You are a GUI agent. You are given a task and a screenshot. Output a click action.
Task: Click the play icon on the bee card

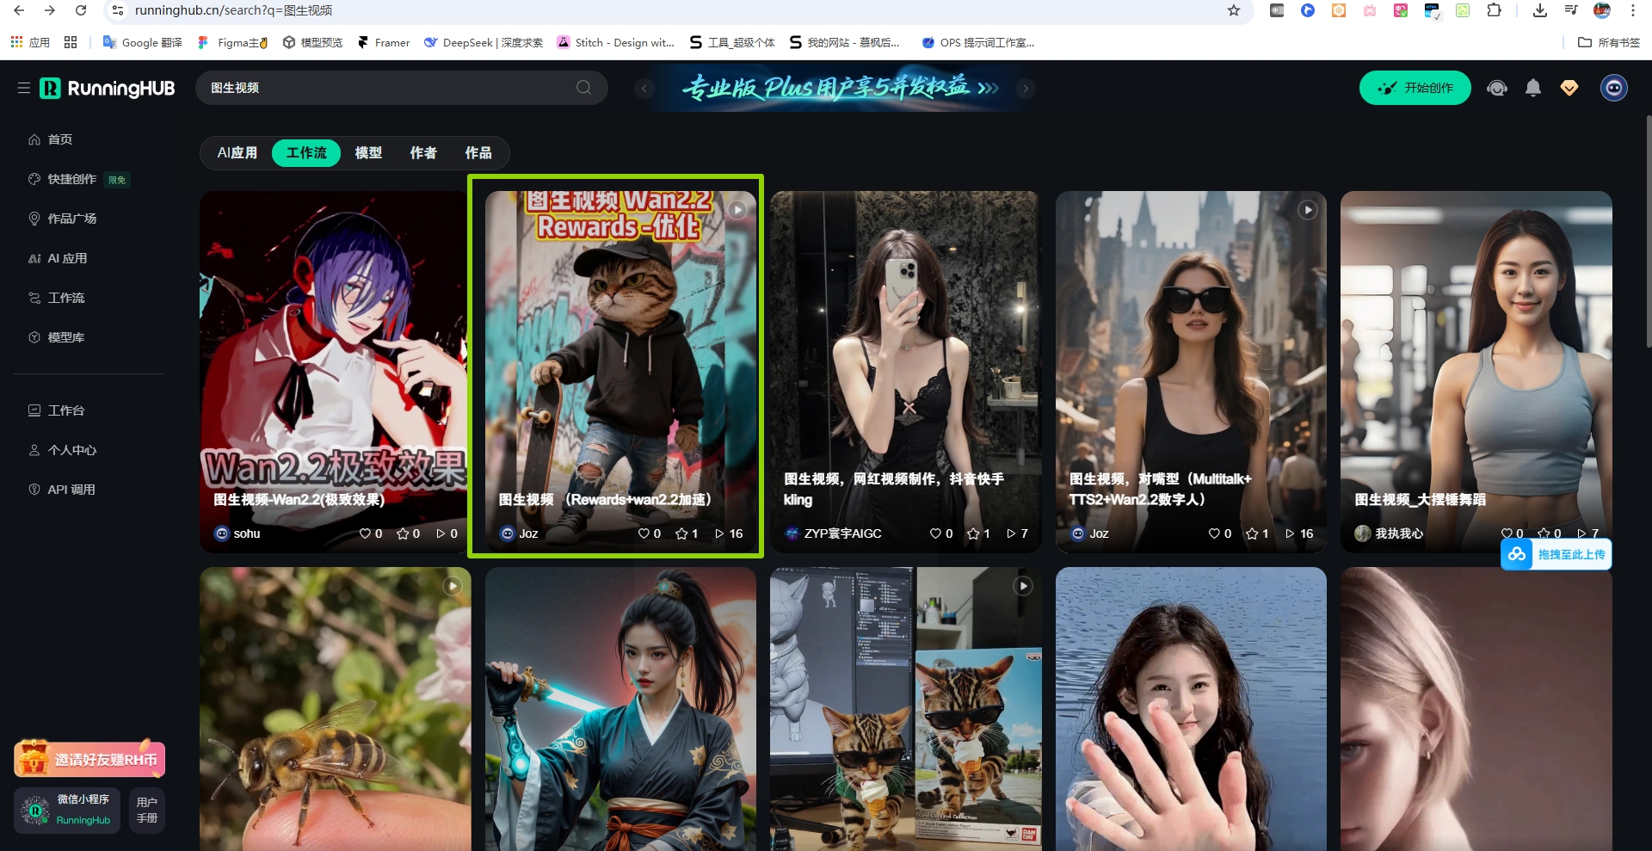[453, 586]
